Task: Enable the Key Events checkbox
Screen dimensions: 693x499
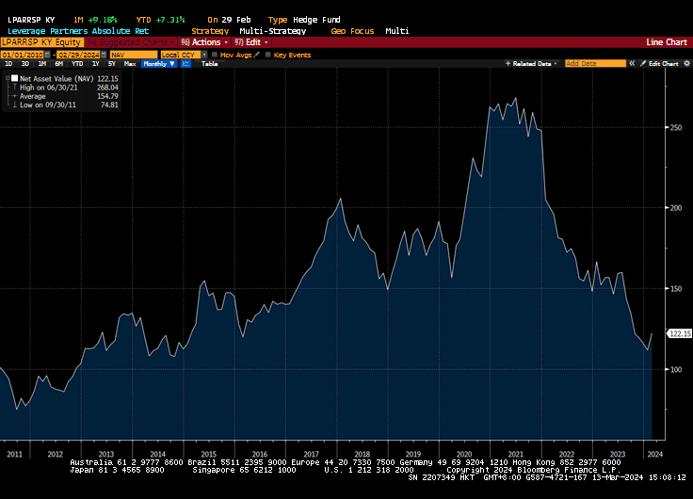Action: coord(267,55)
